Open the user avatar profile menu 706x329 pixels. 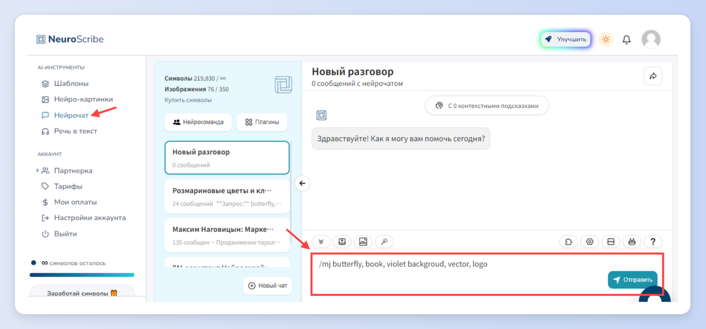coord(651,39)
